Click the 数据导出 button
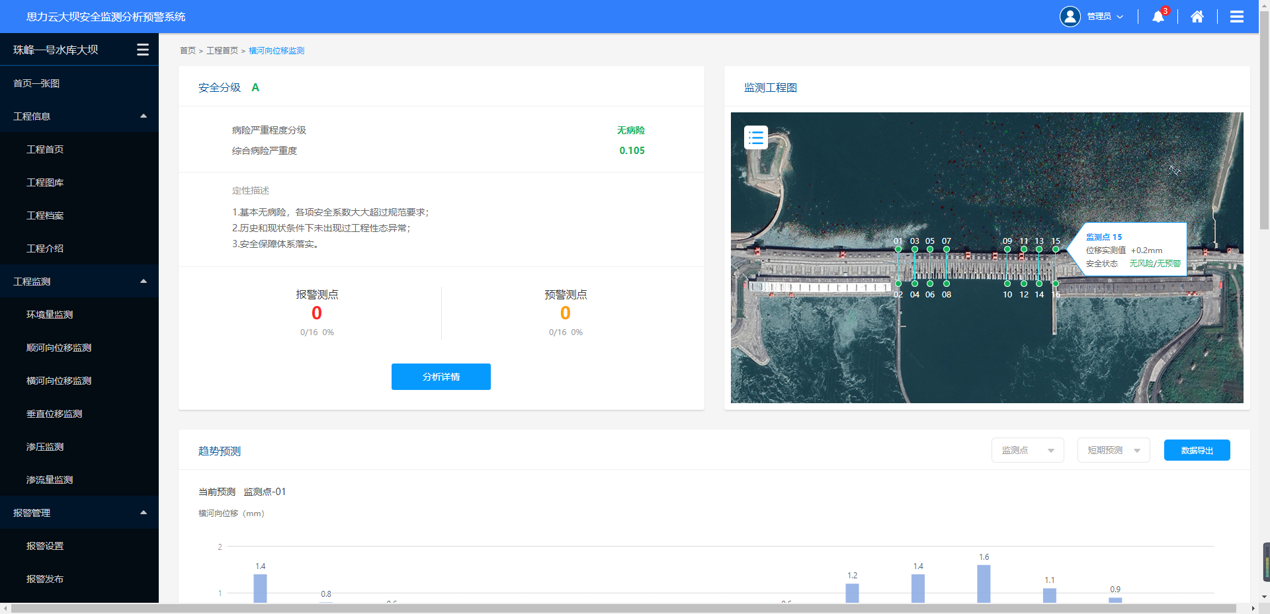 point(1197,450)
